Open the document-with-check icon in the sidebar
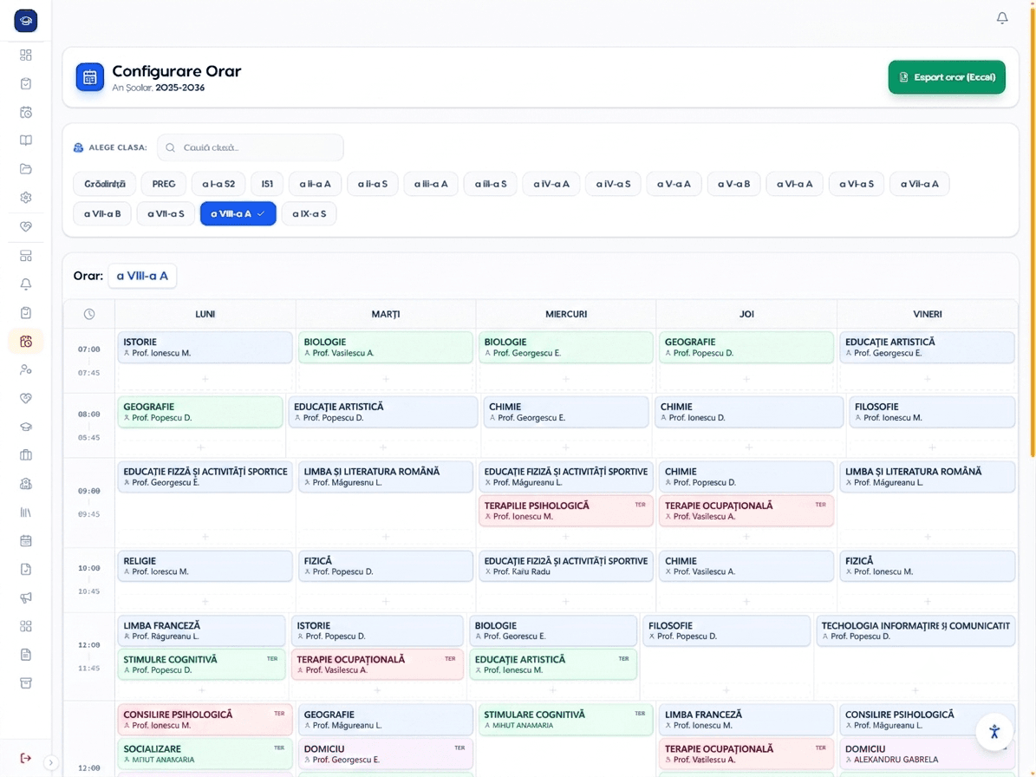 (26, 569)
